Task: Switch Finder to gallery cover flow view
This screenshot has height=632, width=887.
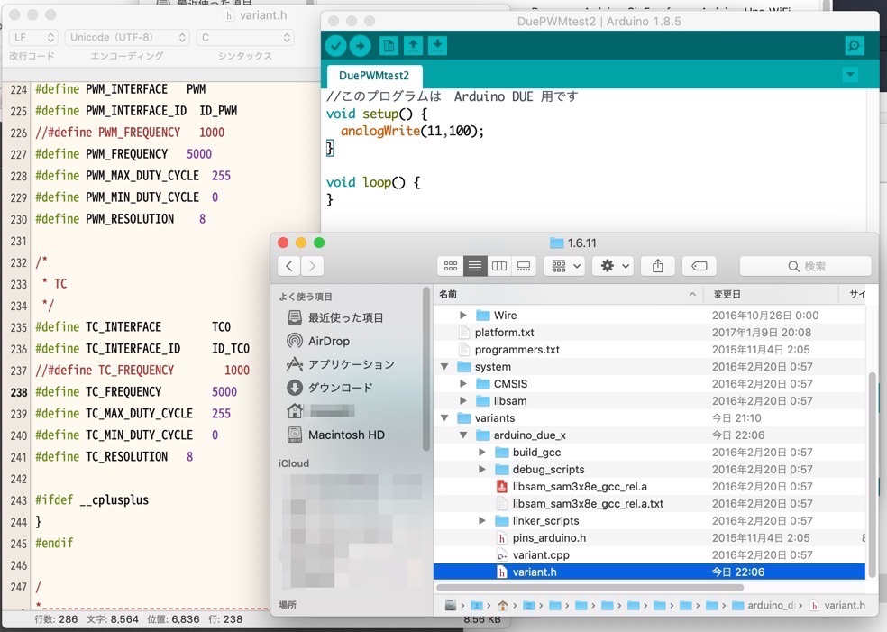Action: click(x=524, y=266)
